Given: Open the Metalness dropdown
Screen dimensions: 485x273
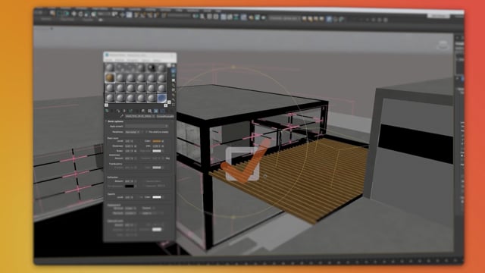Looking at the screenshot, I should tap(133, 132).
